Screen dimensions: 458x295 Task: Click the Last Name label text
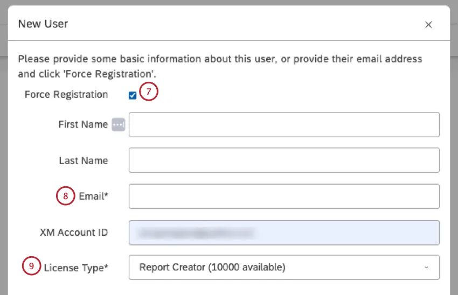83,160
